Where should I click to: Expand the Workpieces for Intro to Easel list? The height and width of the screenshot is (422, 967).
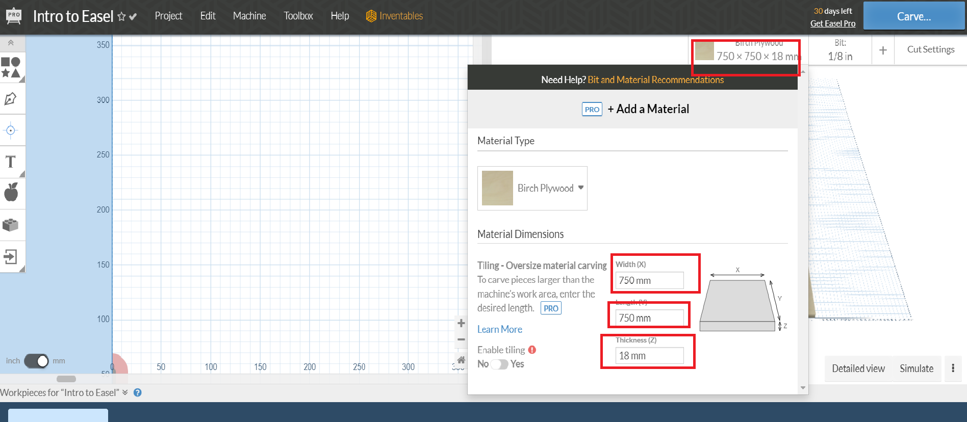pyautogui.click(x=125, y=392)
